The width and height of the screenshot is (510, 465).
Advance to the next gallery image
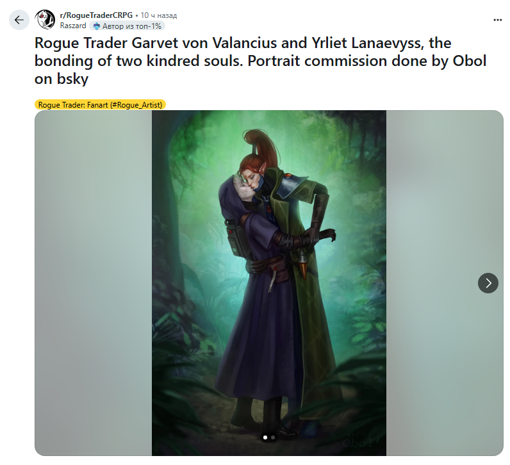click(x=488, y=283)
